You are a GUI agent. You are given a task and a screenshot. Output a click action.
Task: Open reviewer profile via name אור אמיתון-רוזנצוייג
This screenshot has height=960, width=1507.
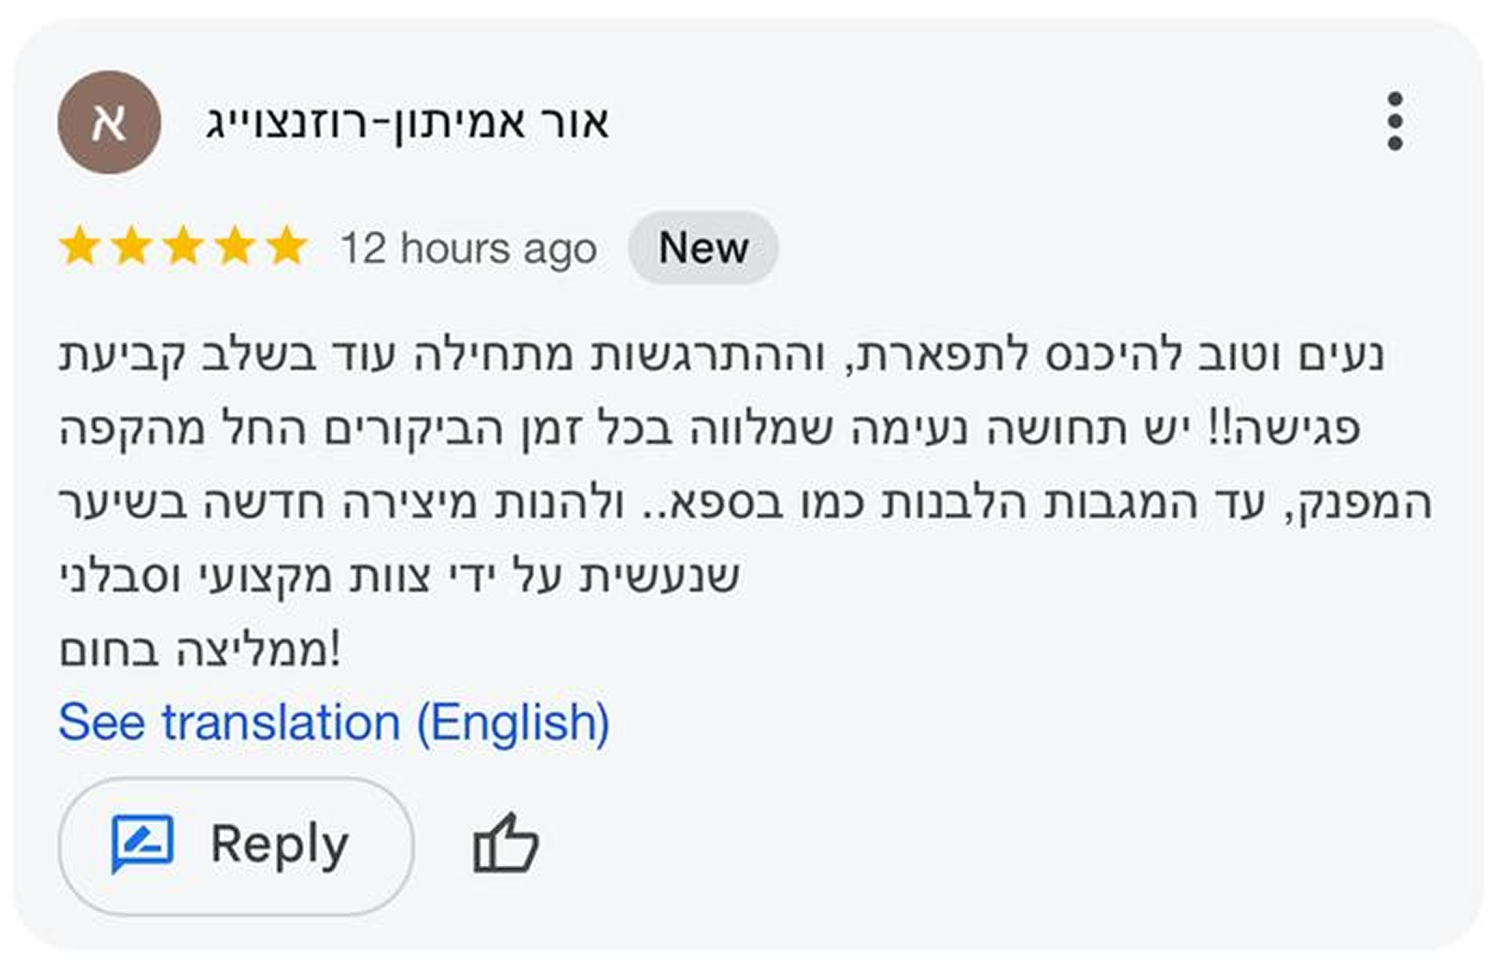pyautogui.click(x=407, y=123)
